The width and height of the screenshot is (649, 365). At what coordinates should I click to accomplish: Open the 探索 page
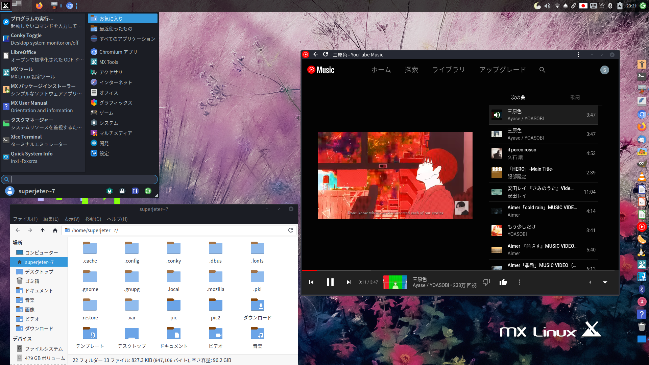411,70
